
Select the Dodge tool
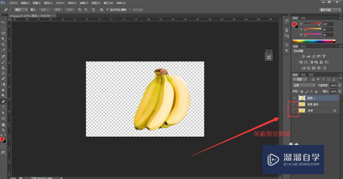(x=3, y=96)
